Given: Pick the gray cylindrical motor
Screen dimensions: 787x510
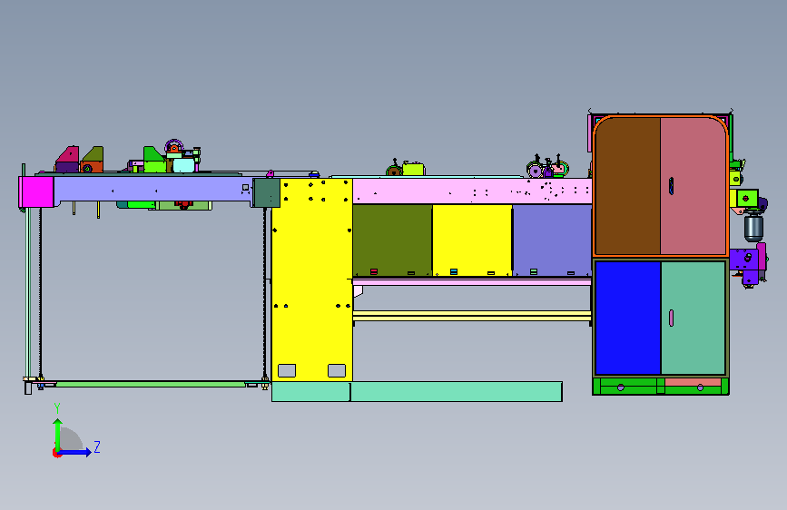Looking at the screenshot, I should coord(753,228).
